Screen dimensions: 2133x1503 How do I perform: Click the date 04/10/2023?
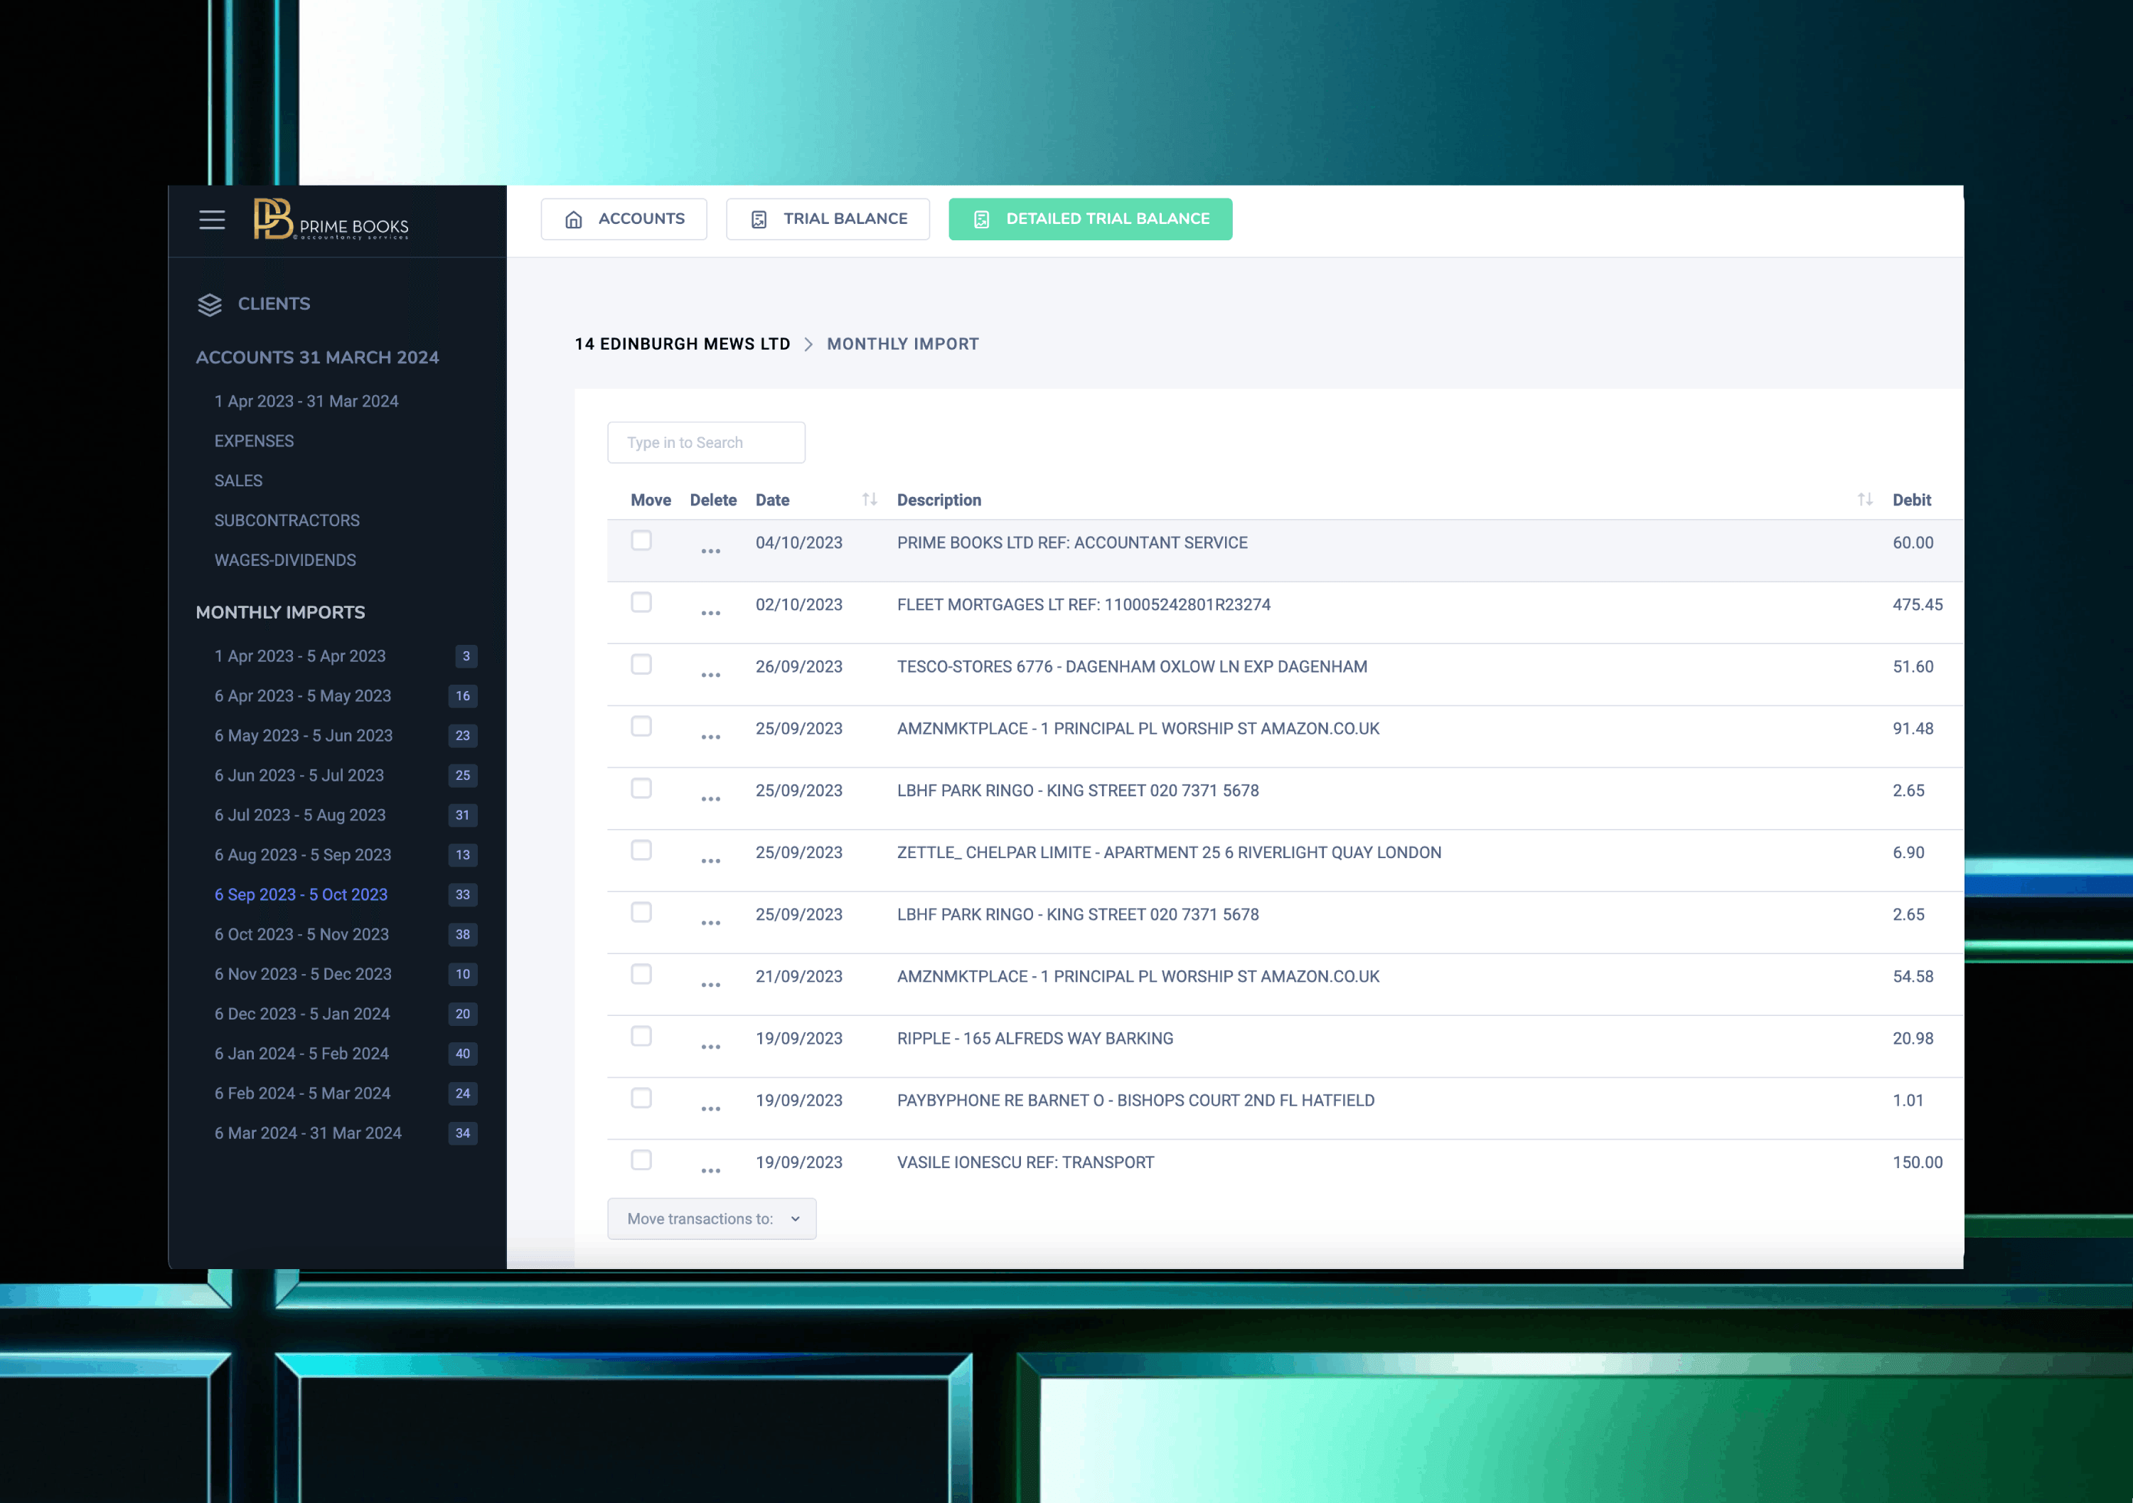(x=799, y=542)
